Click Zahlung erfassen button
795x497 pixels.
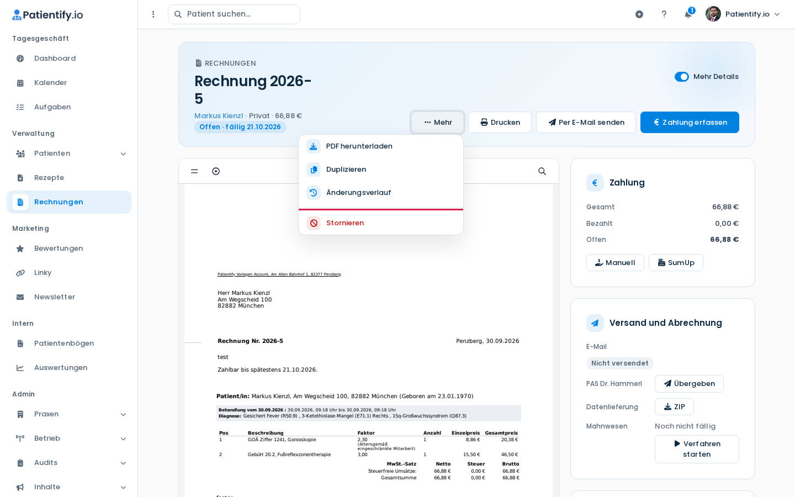(x=690, y=123)
